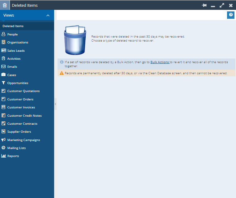
Task: Click the Customer Contracts icon
Action: (3, 123)
